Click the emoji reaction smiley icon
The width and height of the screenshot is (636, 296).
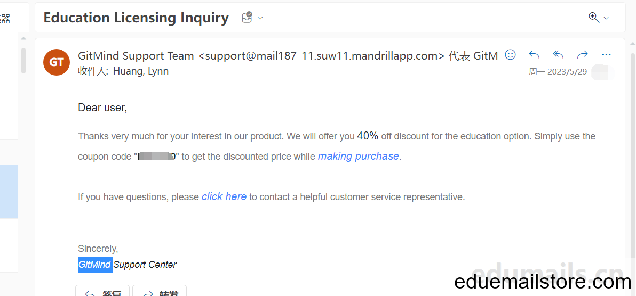(510, 55)
